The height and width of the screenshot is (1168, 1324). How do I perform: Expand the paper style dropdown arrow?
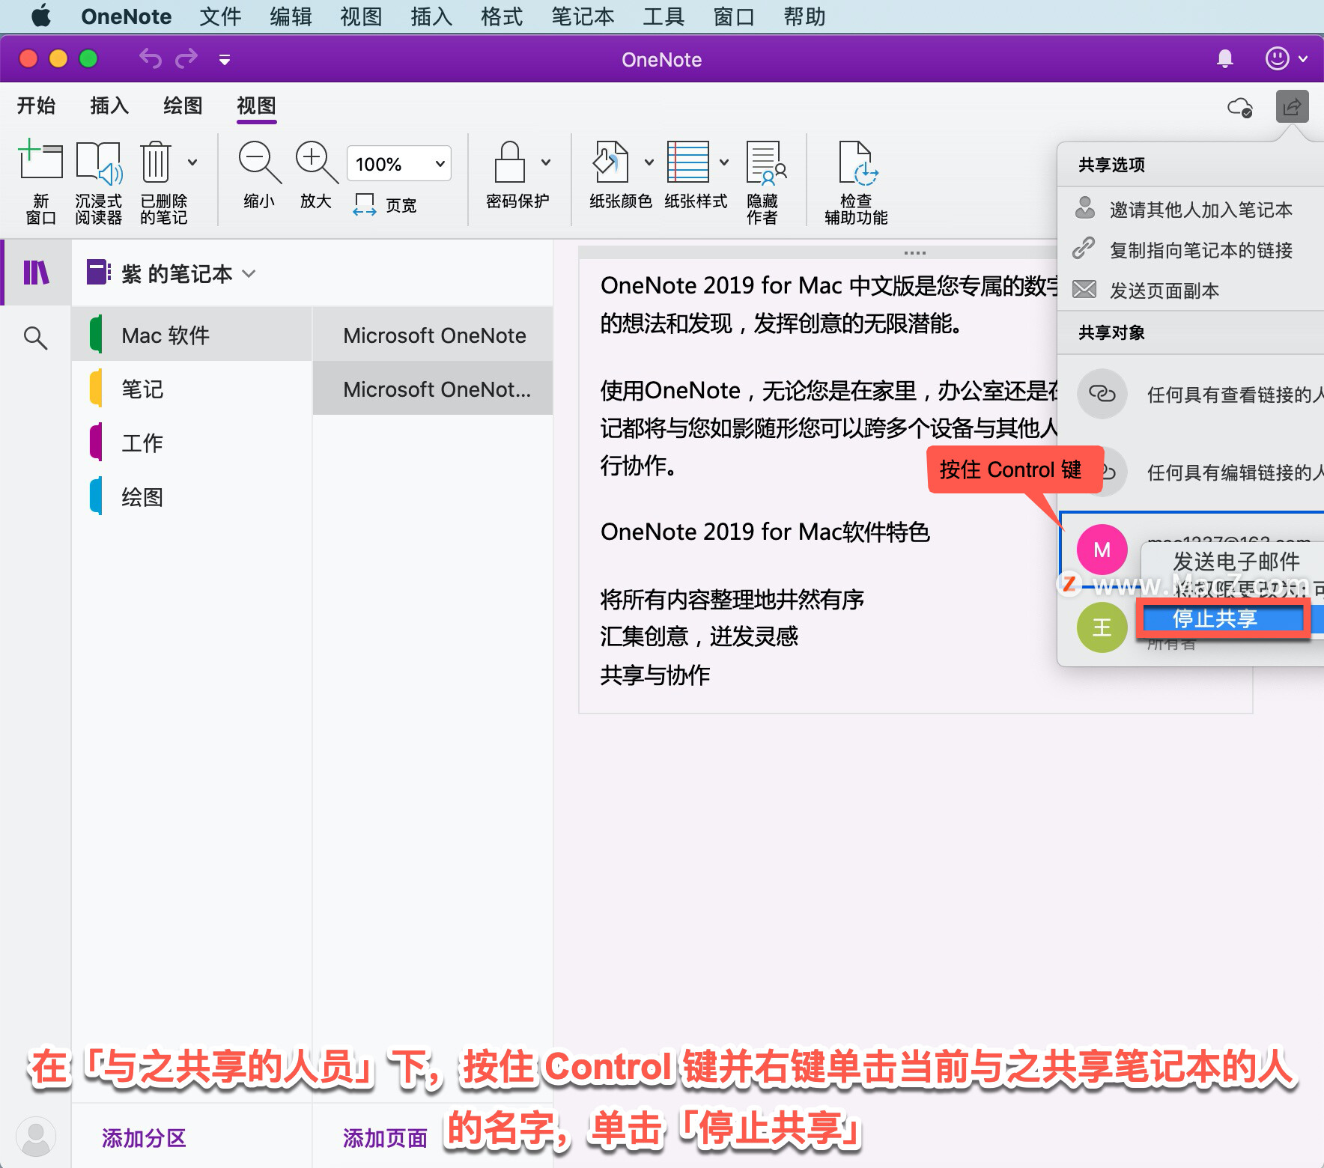tap(724, 162)
